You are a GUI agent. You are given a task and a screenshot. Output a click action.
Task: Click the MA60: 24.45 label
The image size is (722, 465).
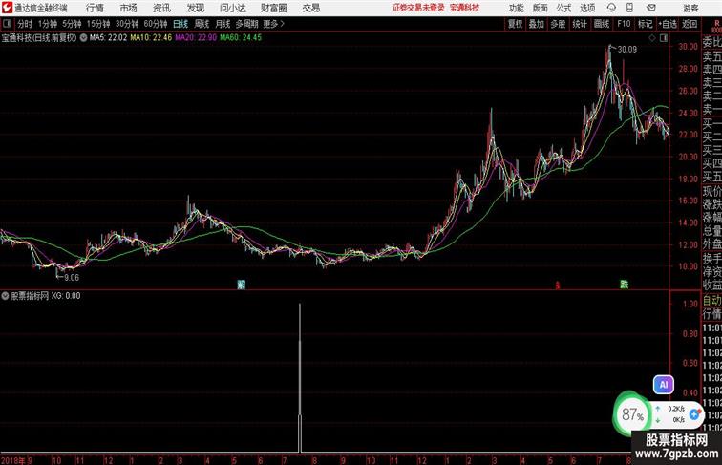[241, 38]
